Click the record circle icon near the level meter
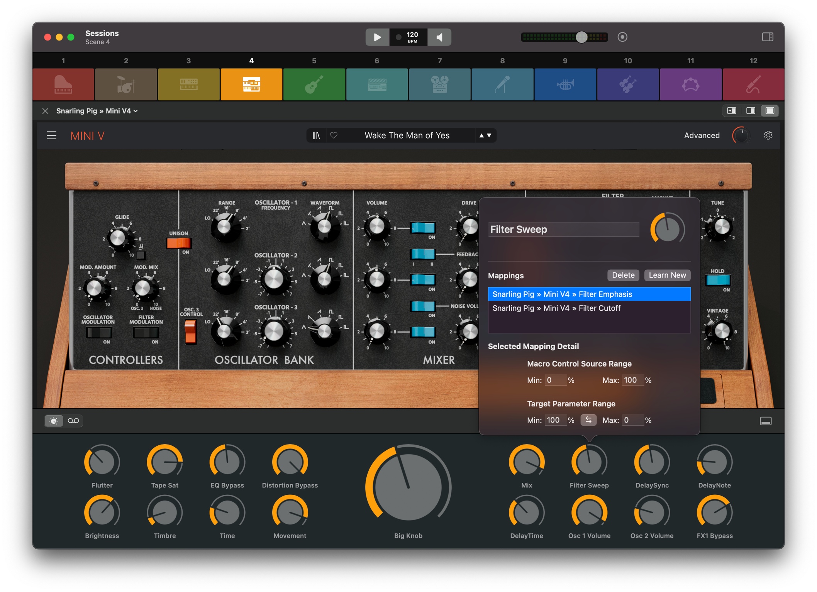Image resolution: width=817 pixels, height=592 pixels. 622,37
